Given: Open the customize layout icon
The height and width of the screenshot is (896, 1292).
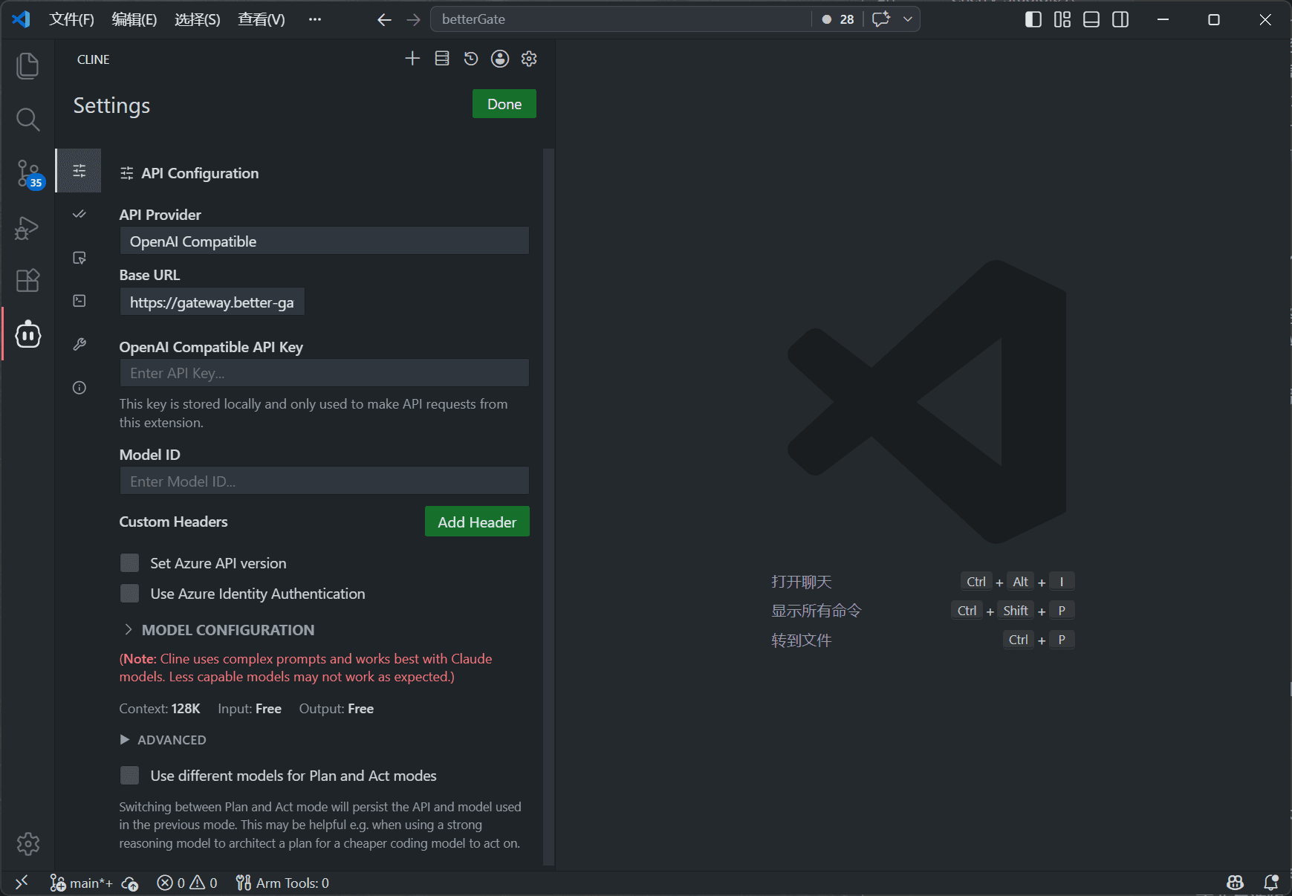Looking at the screenshot, I should click(1062, 19).
